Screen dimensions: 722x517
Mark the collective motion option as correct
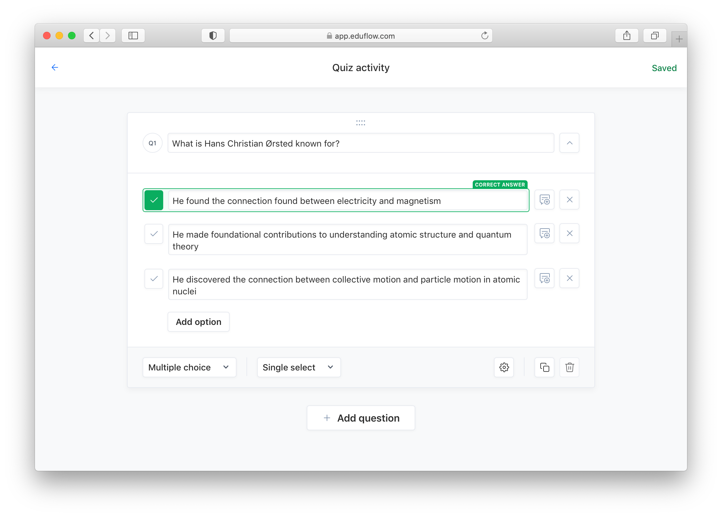tap(154, 279)
